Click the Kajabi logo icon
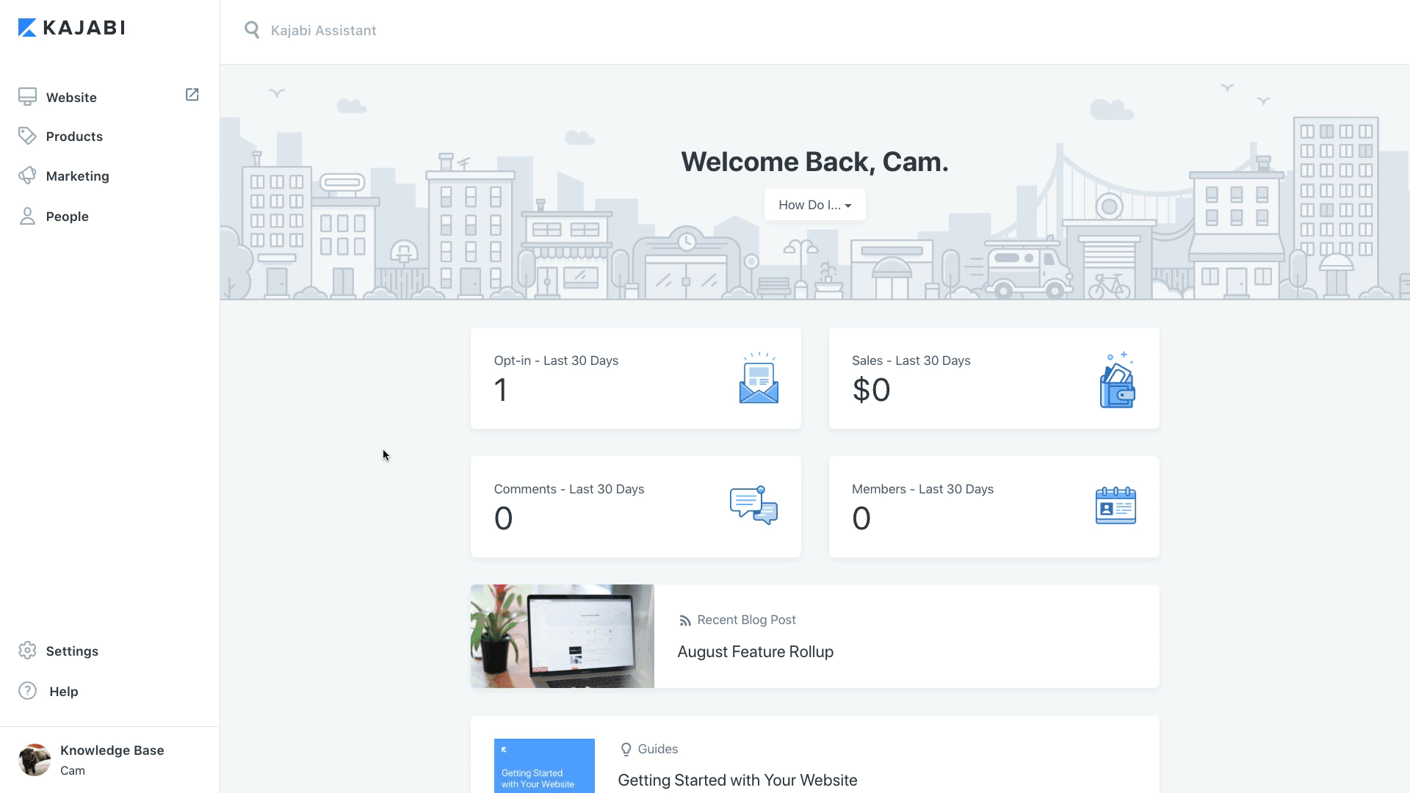Screen dimensions: 1410x793 tap(27, 28)
